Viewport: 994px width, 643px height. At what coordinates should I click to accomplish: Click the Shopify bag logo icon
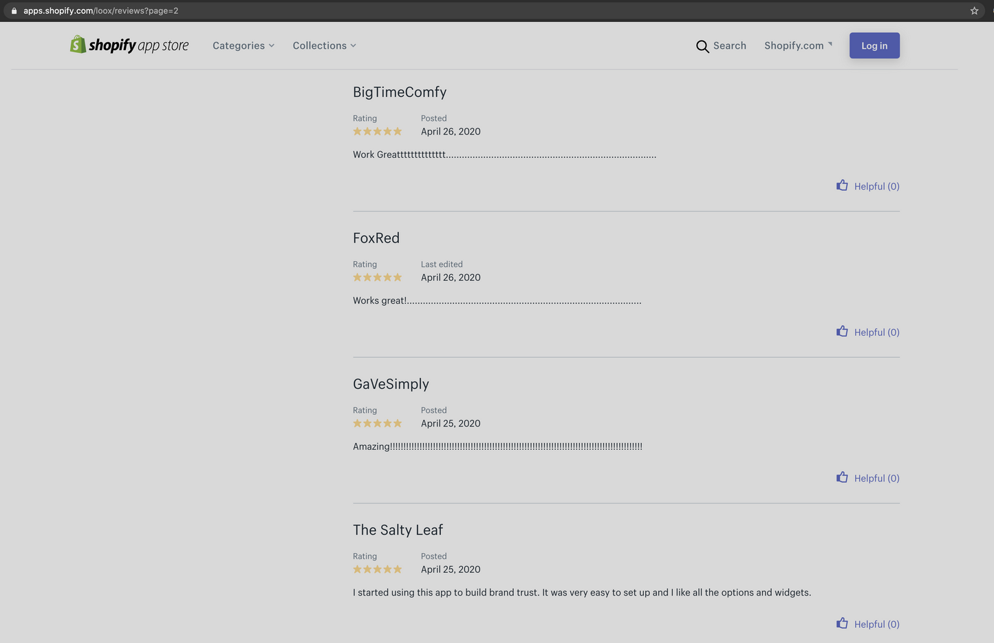[x=78, y=45]
